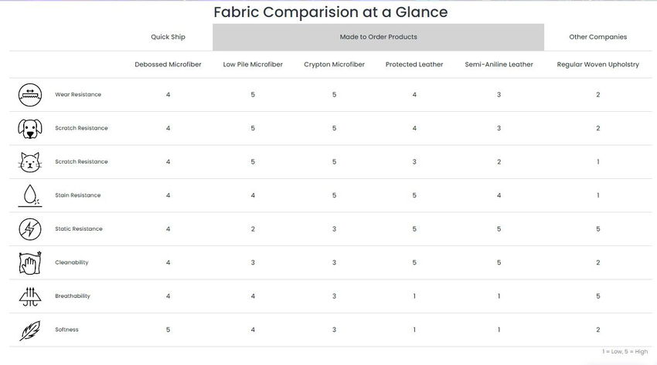Click the Protected Leather column heading
Screen dimensions: 657x365
coord(414,65)
